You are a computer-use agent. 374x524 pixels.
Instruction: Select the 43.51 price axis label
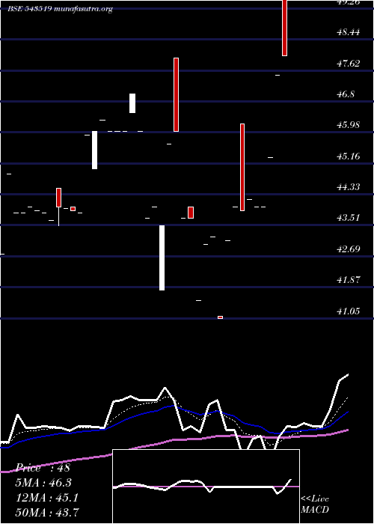349,218
